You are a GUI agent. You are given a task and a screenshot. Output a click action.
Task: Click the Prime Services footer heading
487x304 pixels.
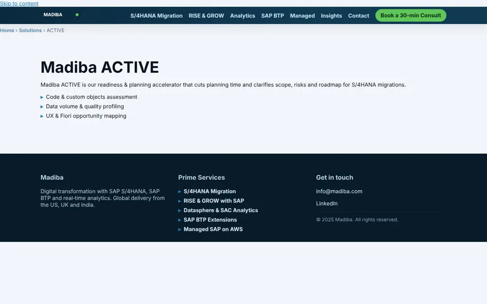tap(202, 178)
